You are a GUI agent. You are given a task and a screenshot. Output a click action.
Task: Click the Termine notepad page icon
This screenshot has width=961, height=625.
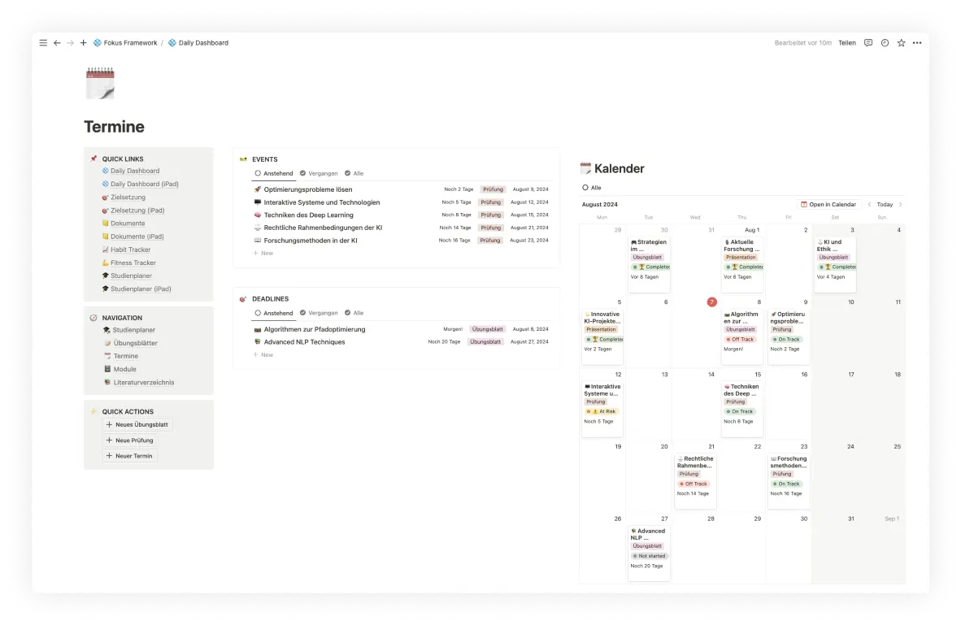tap(100, 84)
